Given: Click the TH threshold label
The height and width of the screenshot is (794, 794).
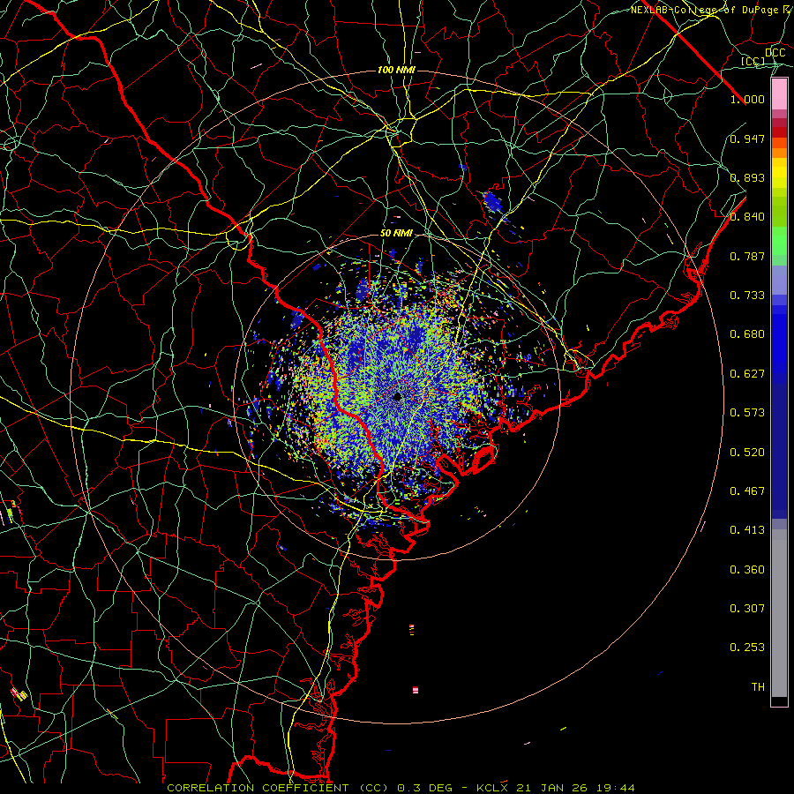Looking at the screenshot, I should pyautogui.click(x=758, y=687).
